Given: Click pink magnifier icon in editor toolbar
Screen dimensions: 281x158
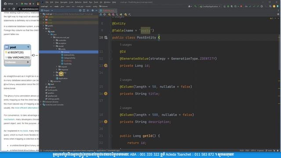Looking at the screenshot, I should 113,14.
